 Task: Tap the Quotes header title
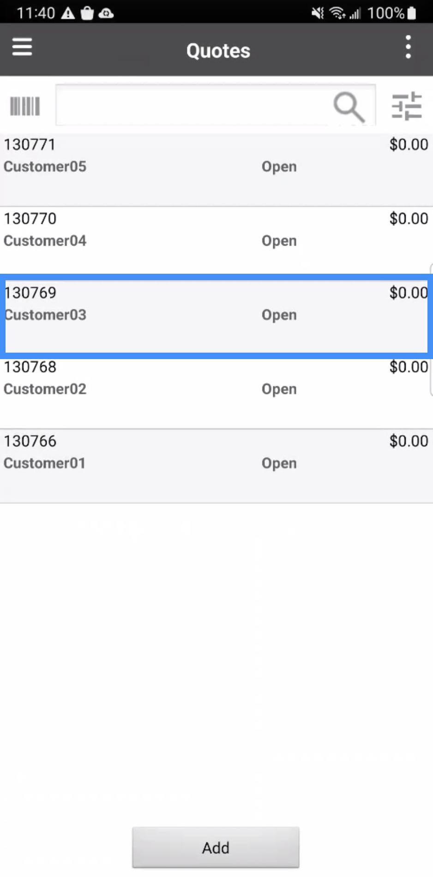(218, 50)
